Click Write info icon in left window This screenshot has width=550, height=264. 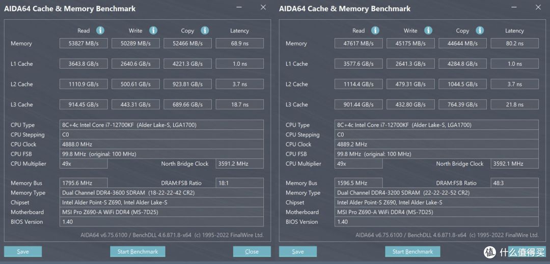[x=153, y=31]
